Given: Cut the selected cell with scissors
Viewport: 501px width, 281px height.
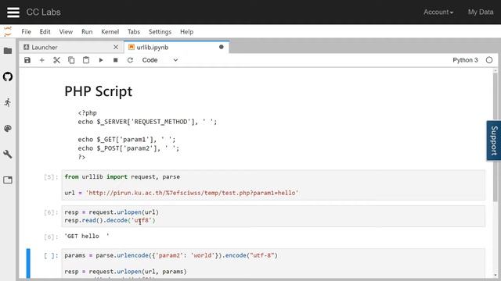Looking at the screenshot, I should coord(56,60).
